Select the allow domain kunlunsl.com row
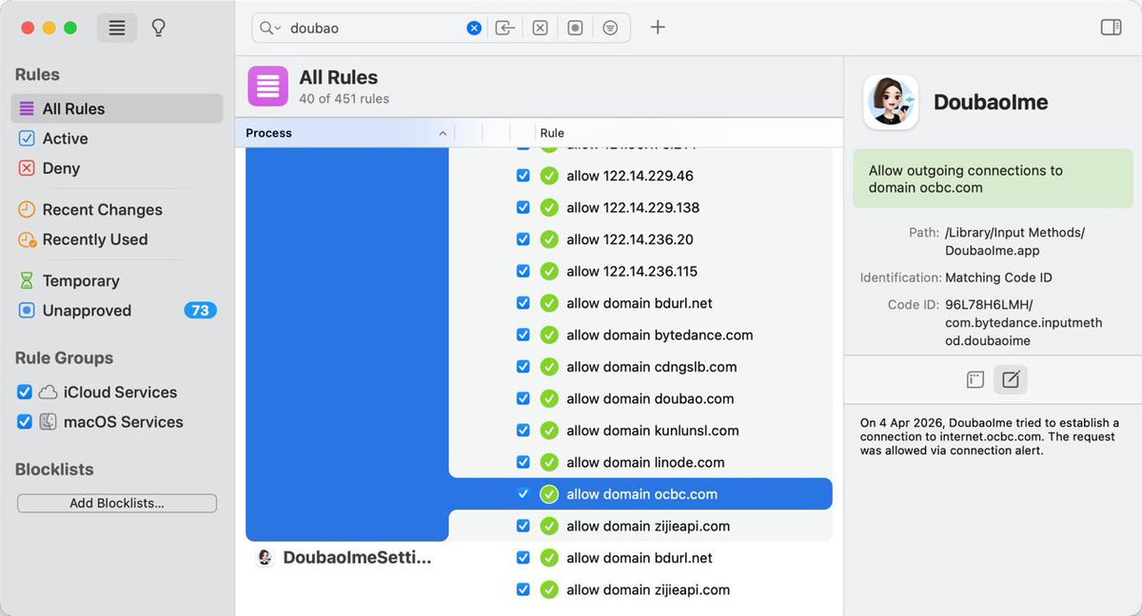This screenshot has width=1142, height=616. pyautogui.click(x=640, y=431)
